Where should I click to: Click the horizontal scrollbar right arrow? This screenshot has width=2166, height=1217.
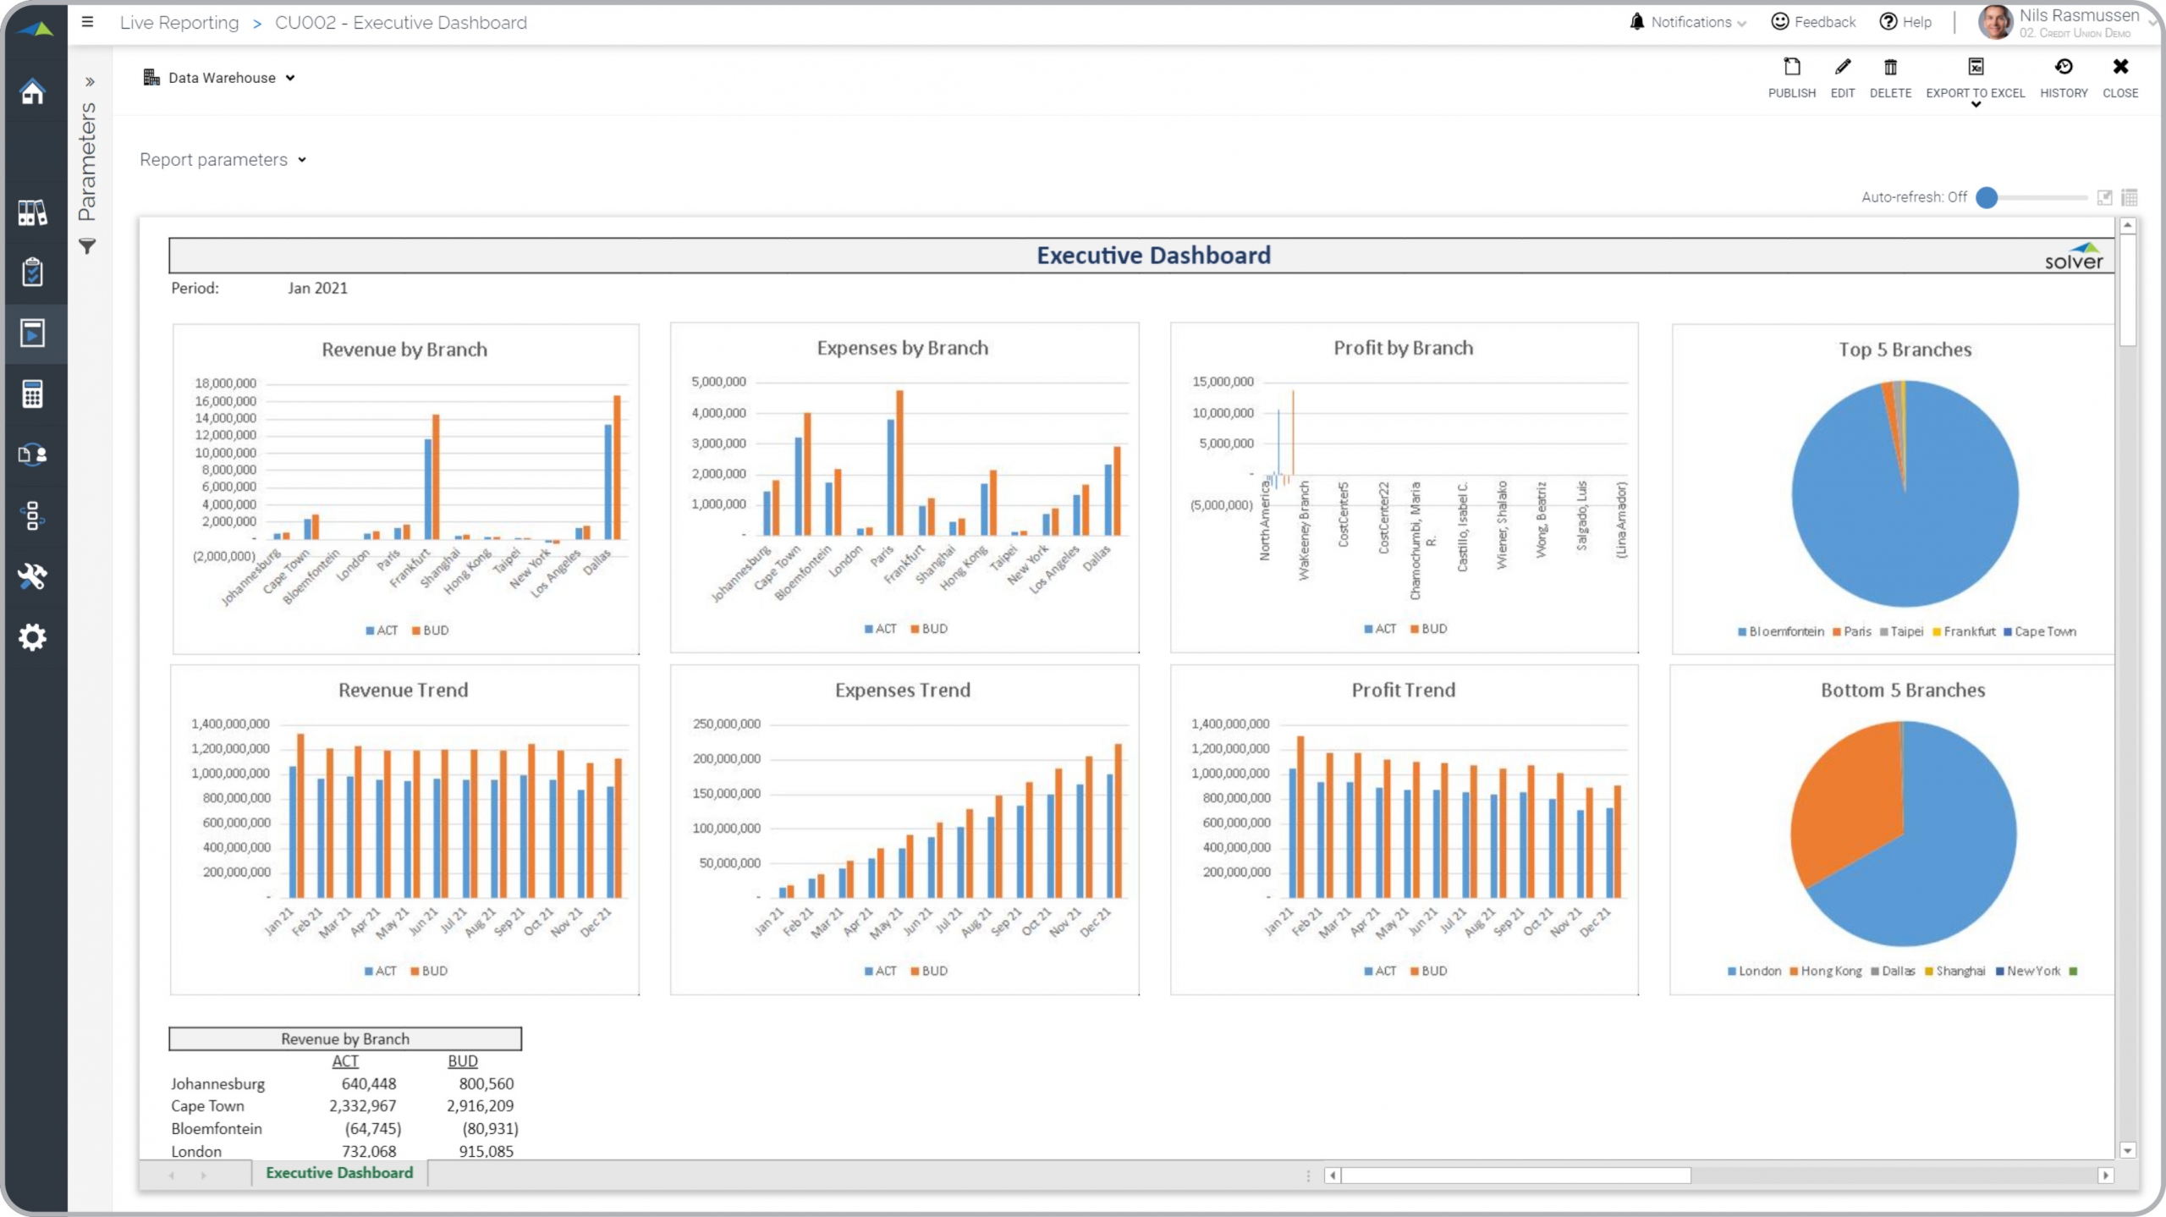(2105, 1176)
